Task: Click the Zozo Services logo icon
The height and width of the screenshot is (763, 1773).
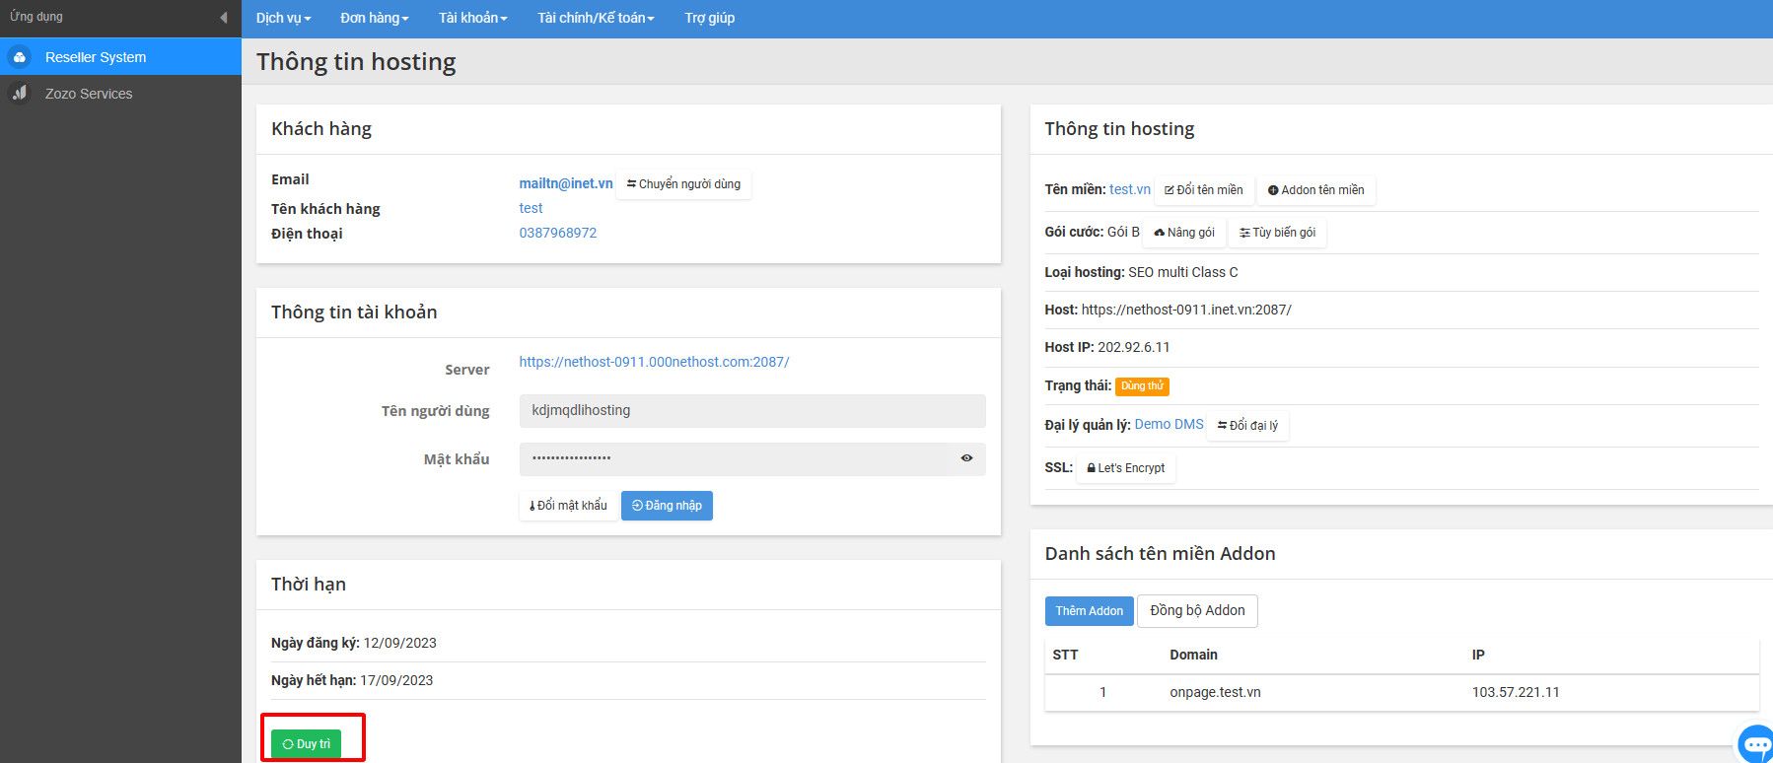Action: [19, 93]
